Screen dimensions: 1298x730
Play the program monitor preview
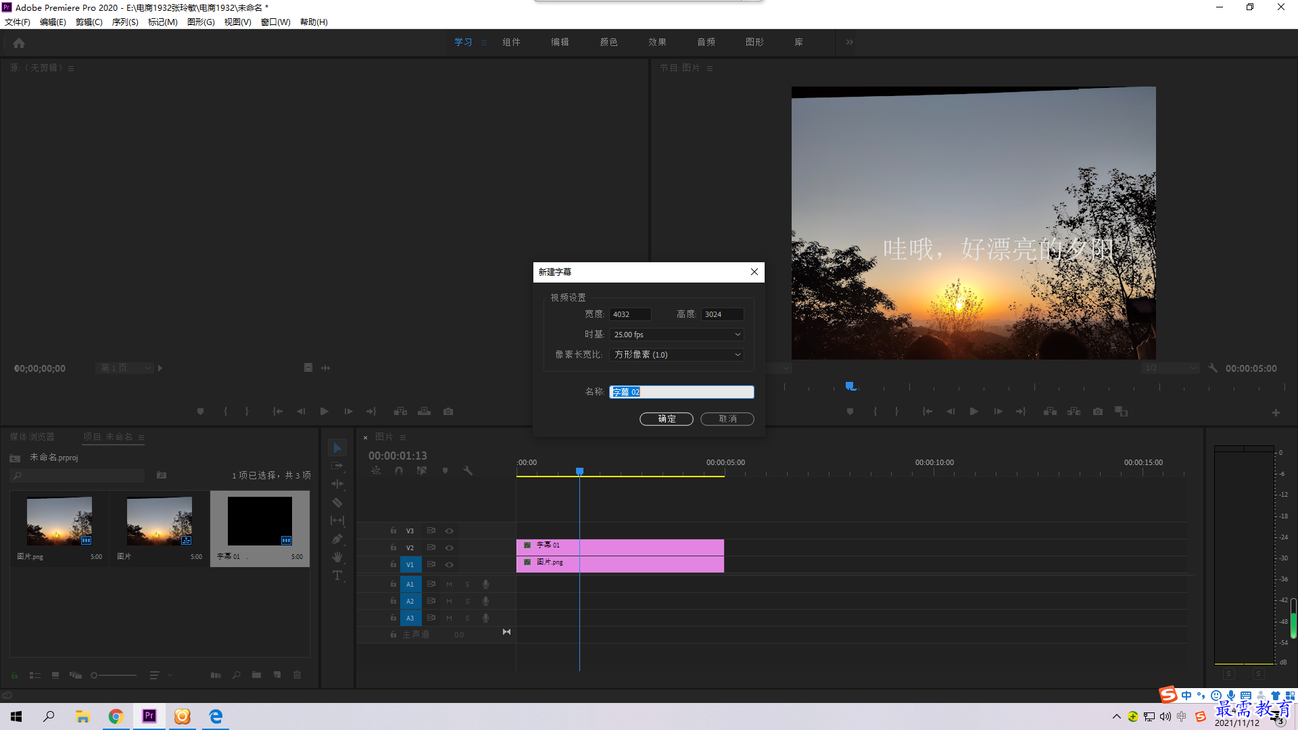(x=974, y=412)
